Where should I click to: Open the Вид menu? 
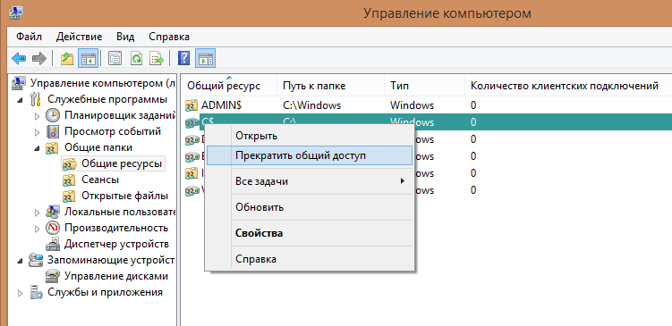[125, 37]
